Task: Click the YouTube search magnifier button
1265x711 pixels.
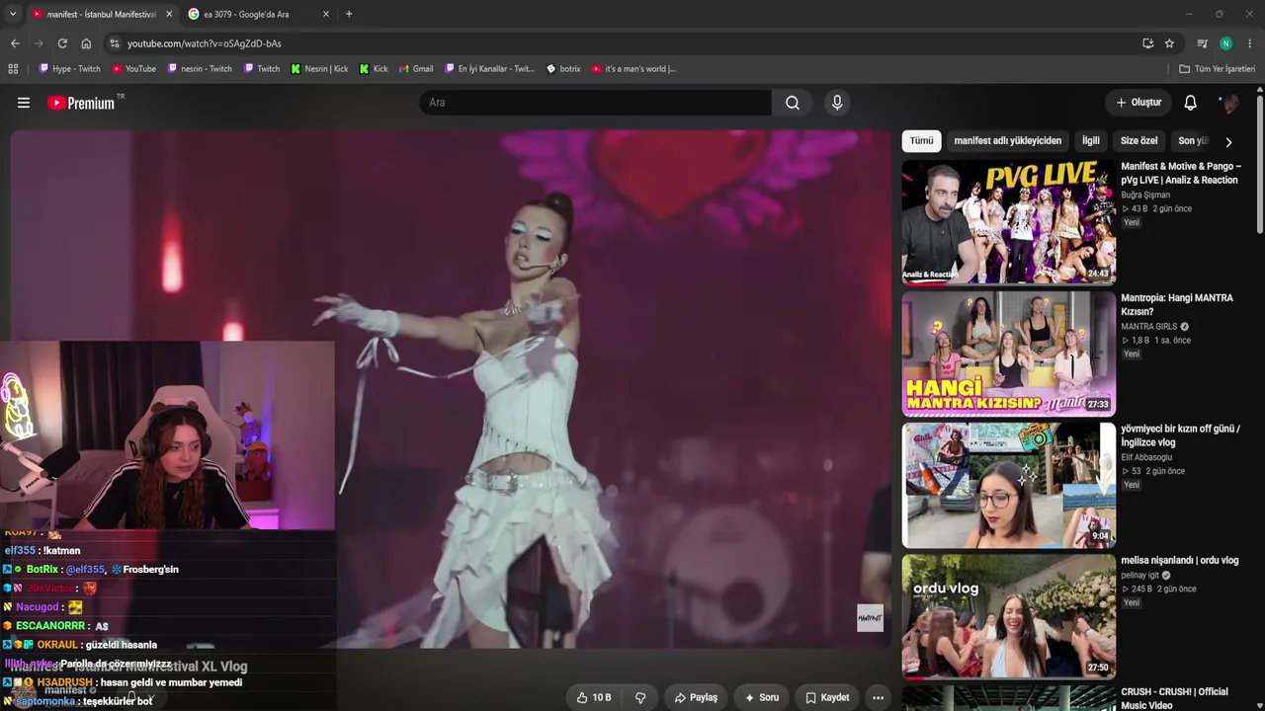Action: [x=793, y=103]
